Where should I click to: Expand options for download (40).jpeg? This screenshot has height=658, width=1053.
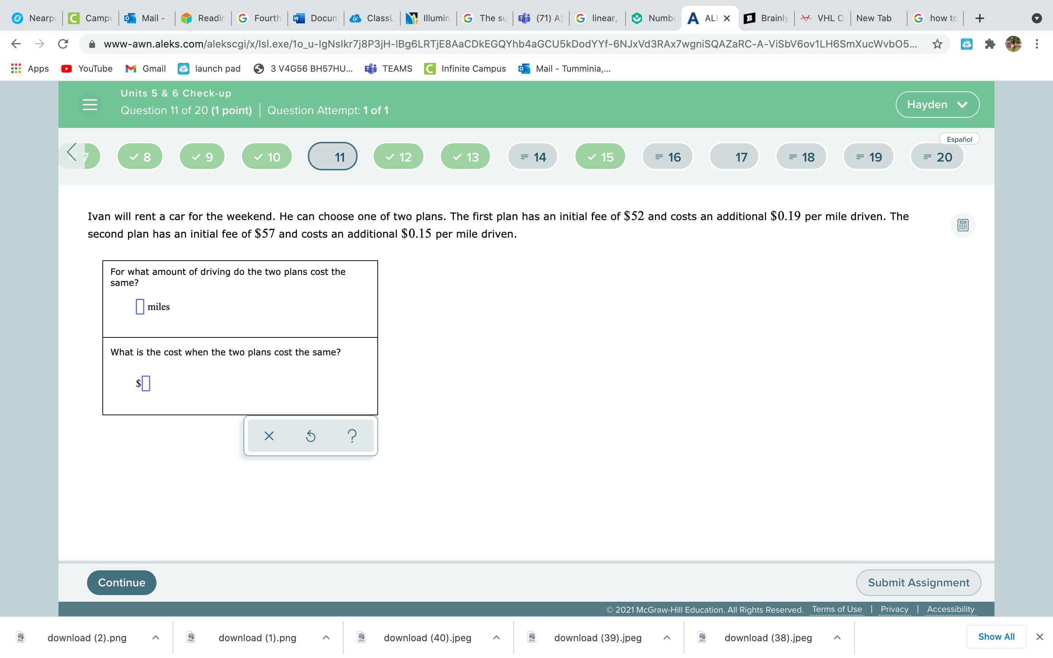(496, 638)
